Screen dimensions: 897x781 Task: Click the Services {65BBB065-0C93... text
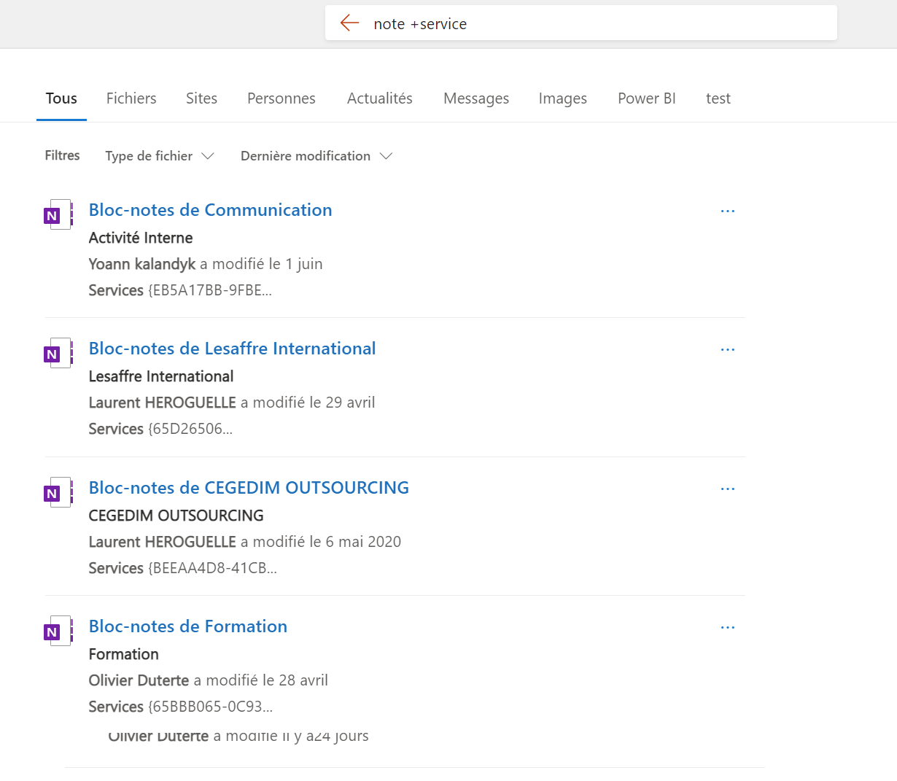coord(181,707)
